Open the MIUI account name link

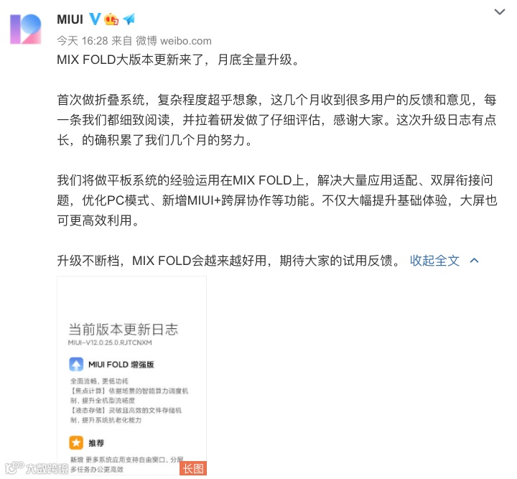(x=70, y=19)
